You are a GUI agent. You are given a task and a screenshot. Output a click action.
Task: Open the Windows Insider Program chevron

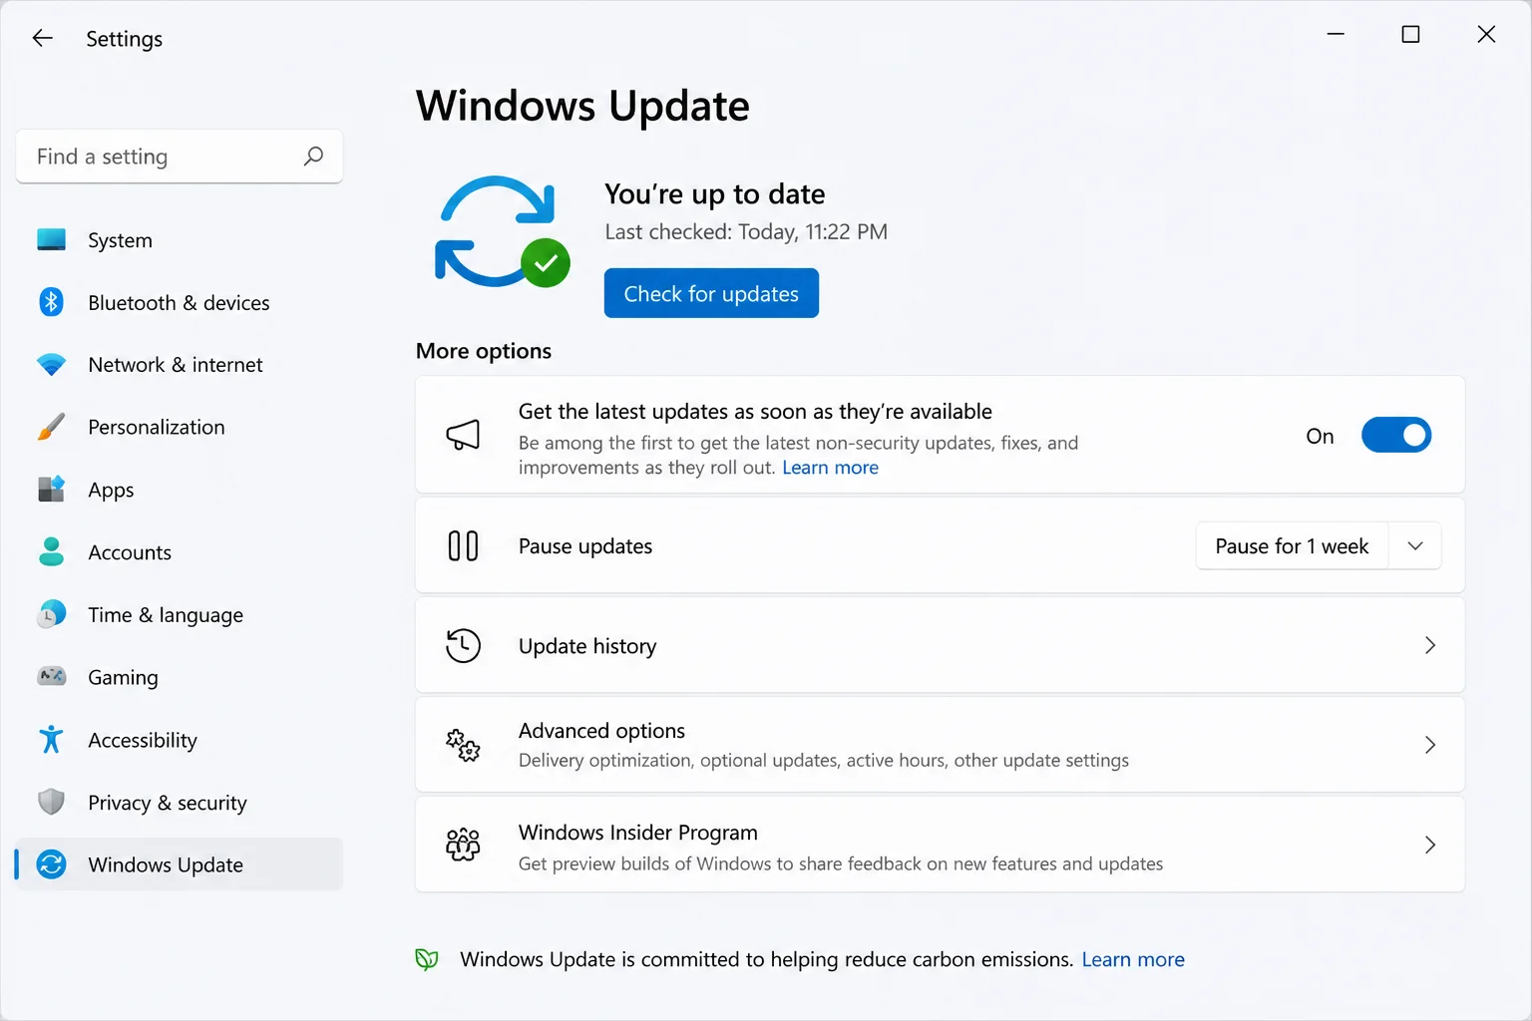pos(1430,845)
